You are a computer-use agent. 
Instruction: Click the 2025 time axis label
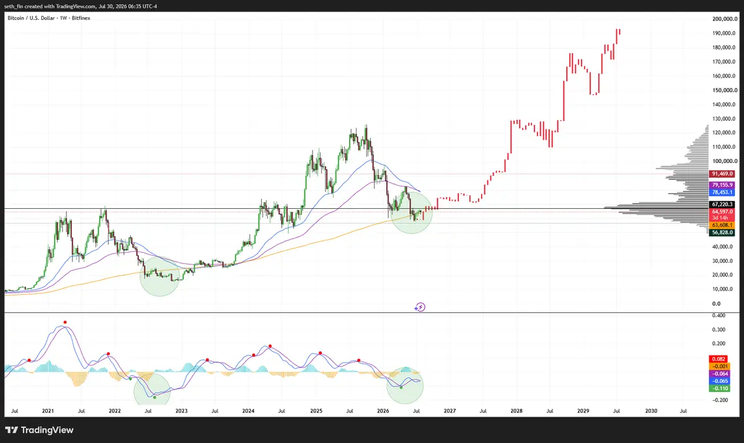pos(316,411)
